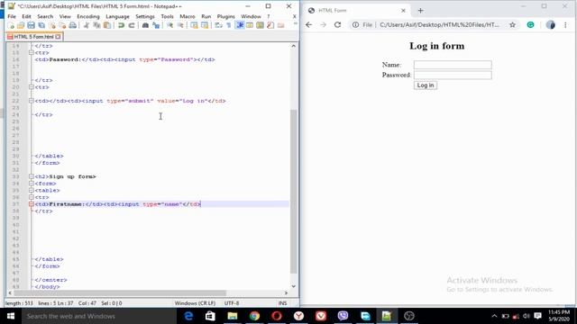Viewport: 577px width, 324px height.
Task: Open the Plugins menu
Action: coord(226,16)
